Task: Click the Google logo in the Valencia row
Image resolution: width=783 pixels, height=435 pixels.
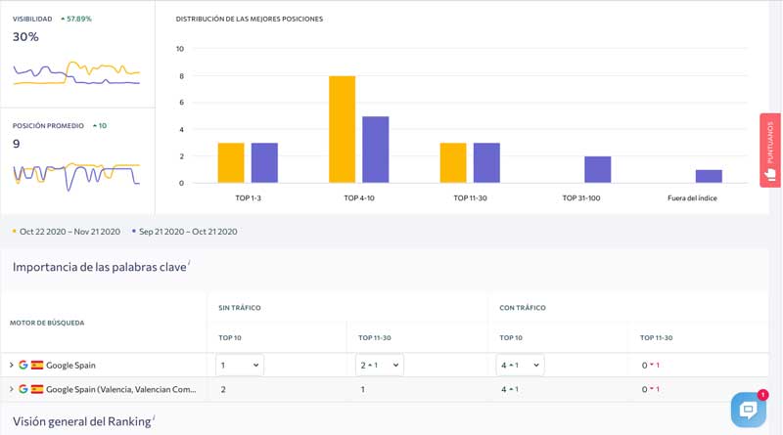Action: click(23, 389)
